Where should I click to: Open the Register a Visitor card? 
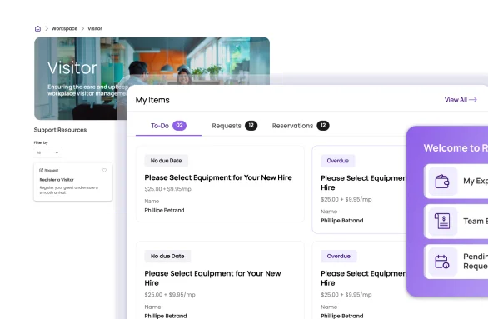[73, 182]
